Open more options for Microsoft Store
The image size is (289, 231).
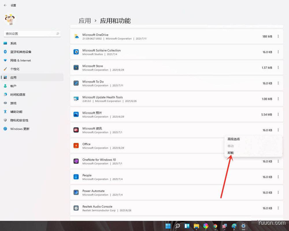click(x=278, y=68)
